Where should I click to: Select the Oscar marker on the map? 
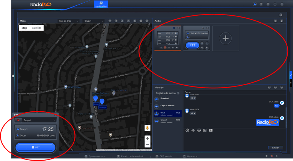(x=95, y=98)
